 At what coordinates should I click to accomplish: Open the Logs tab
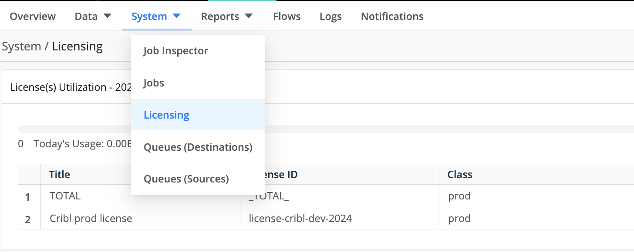click(x=330, y=17)
